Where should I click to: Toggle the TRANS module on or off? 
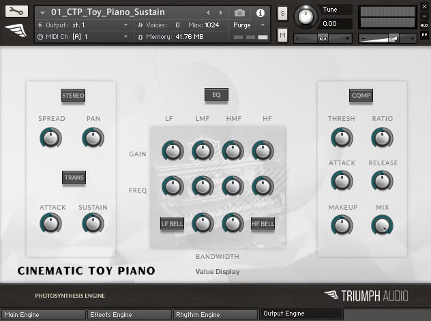click(74, 178)
